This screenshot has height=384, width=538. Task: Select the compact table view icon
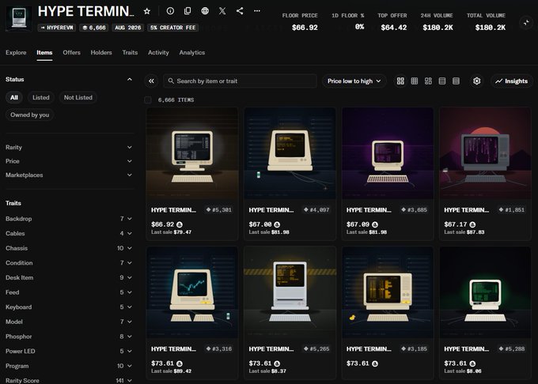(x=456, y=81)
